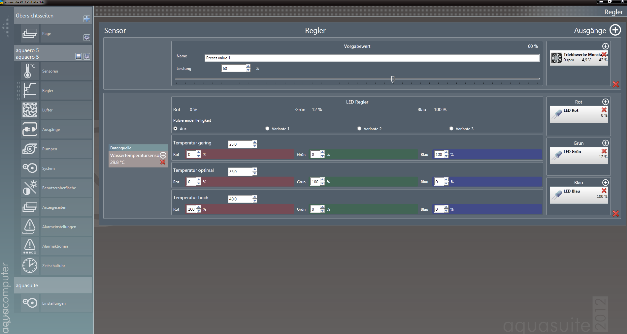Decrease Rot percent for Temperatur hoch
Screen dimensions: 627x334
point(199,211)
